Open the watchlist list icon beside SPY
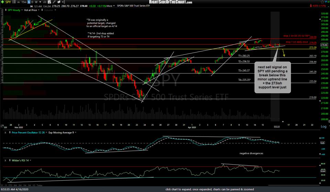The image size is (330, 192). tap(14, 2)
